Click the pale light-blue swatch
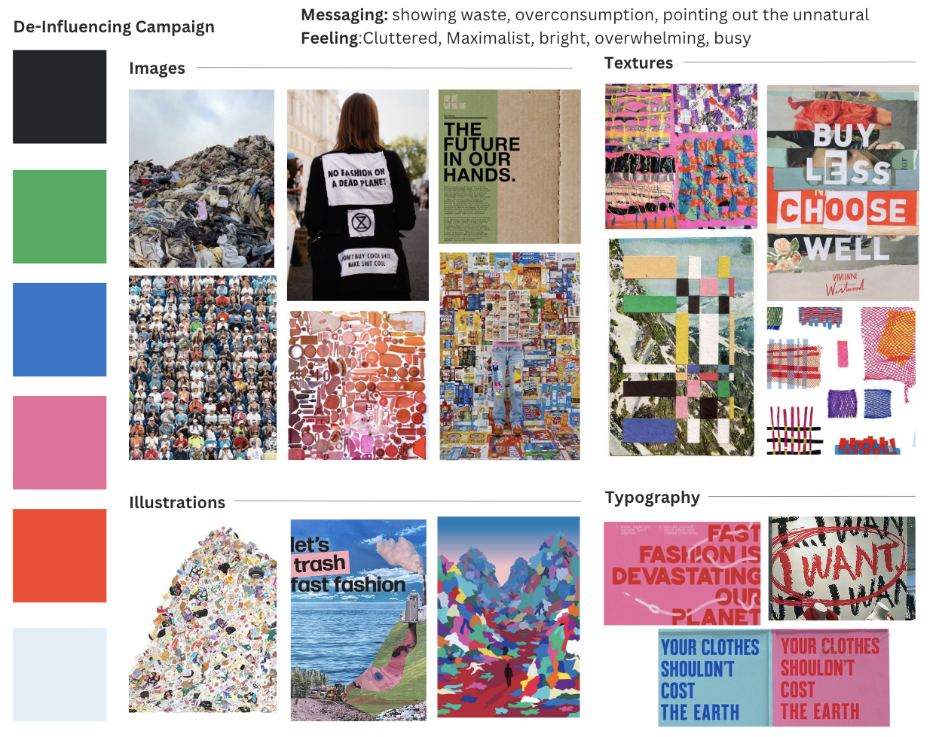The width and height of the screenshot is (936, 737). click(x=60, y=675)
